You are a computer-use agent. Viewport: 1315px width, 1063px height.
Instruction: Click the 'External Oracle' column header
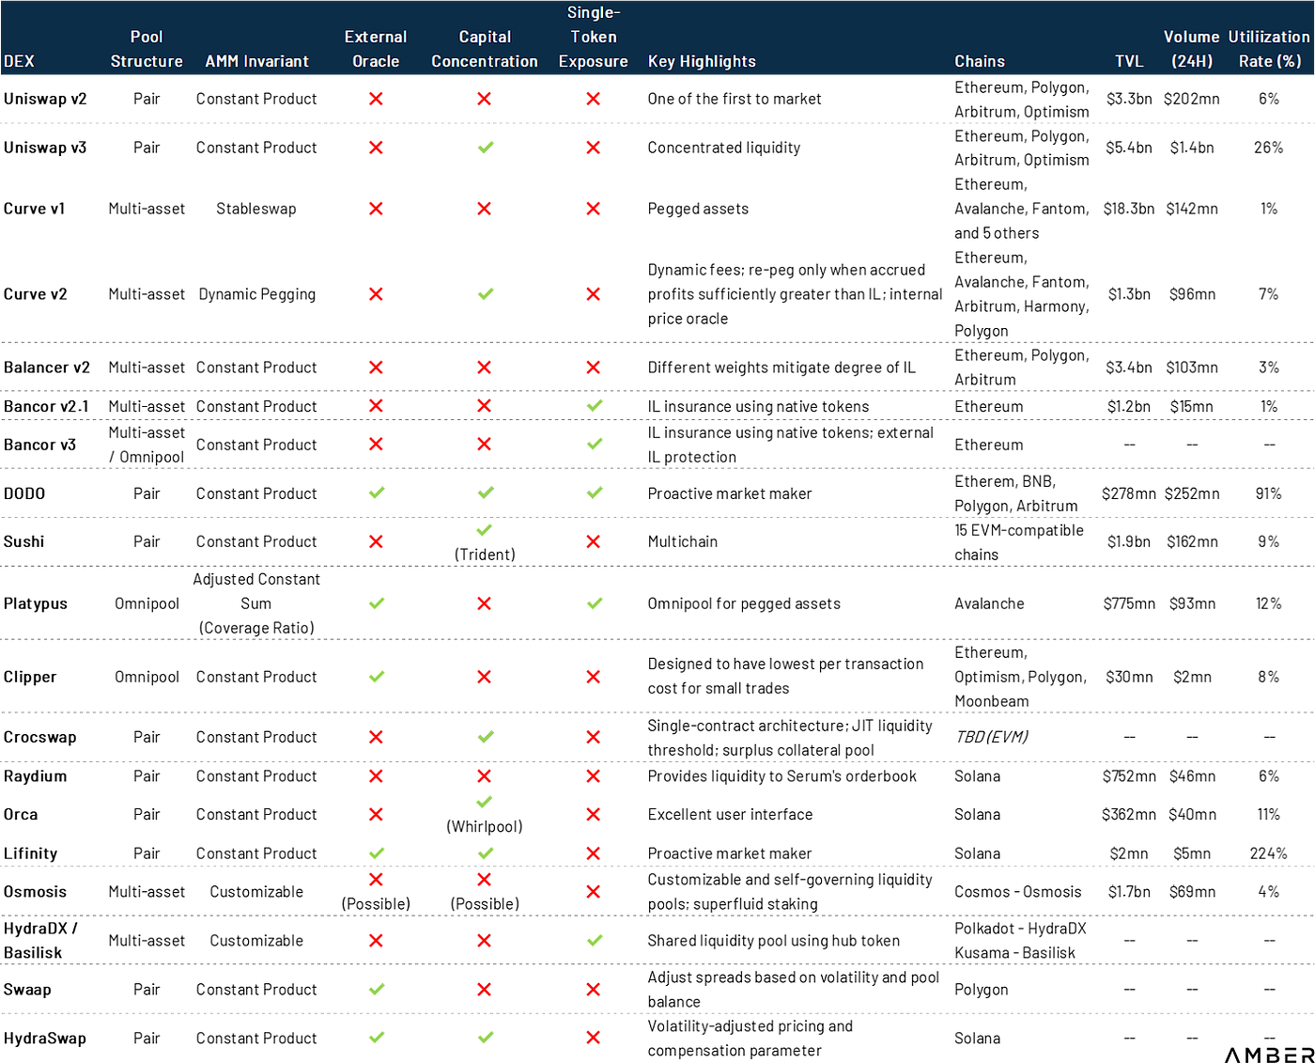point(376,49)
